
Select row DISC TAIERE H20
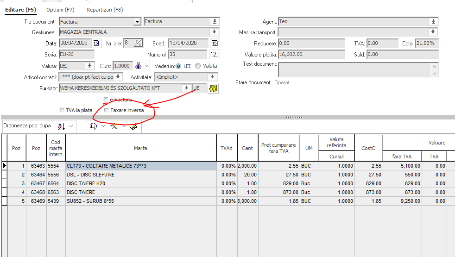click(x=141, y=183)
